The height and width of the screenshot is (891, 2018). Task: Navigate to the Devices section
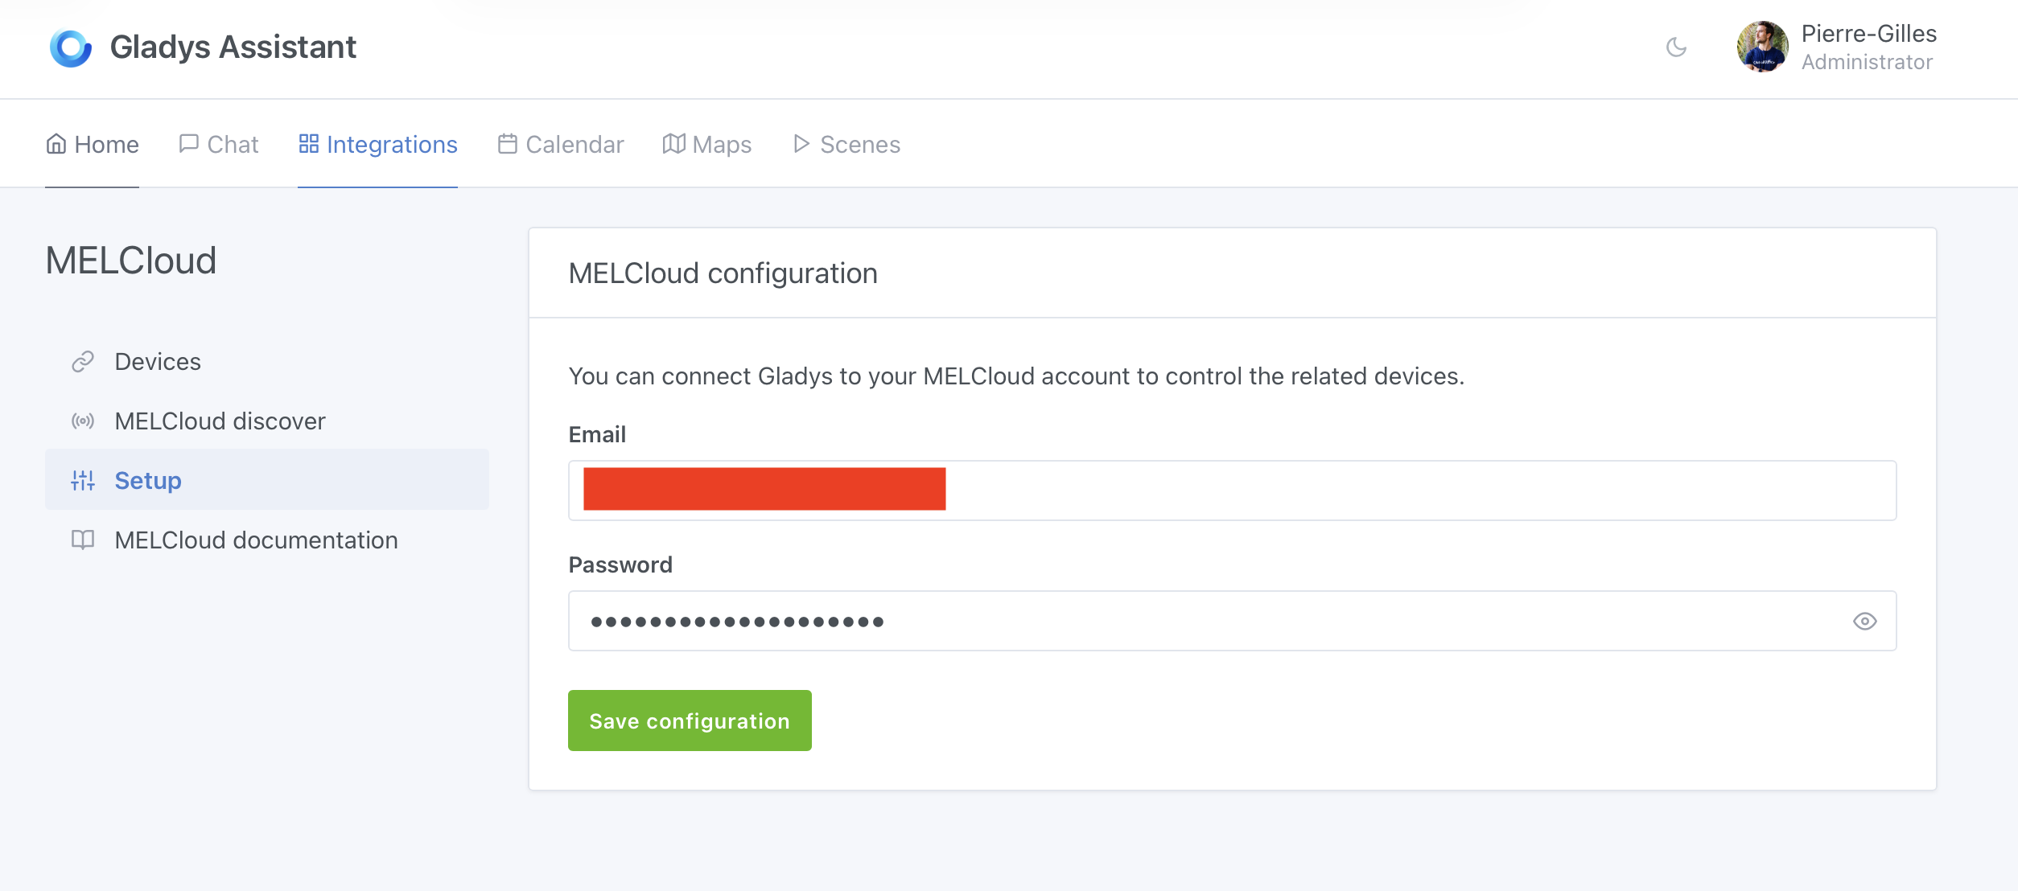[158, 361]
